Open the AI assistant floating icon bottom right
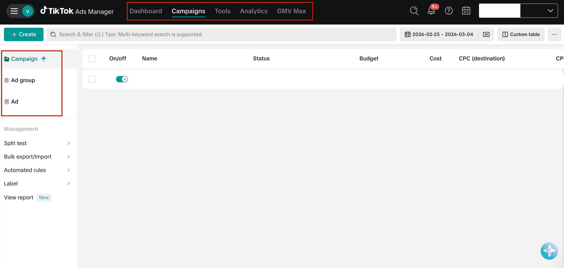The height and width of the screenshot is (268, 564). click(x=549, y=251)
